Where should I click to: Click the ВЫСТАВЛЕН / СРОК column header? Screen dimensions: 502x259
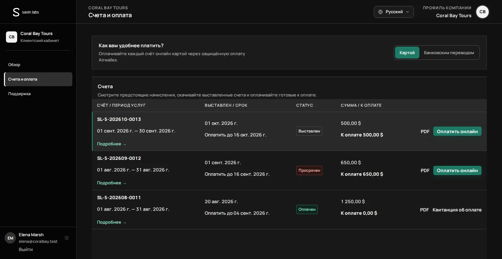point(226,105)
